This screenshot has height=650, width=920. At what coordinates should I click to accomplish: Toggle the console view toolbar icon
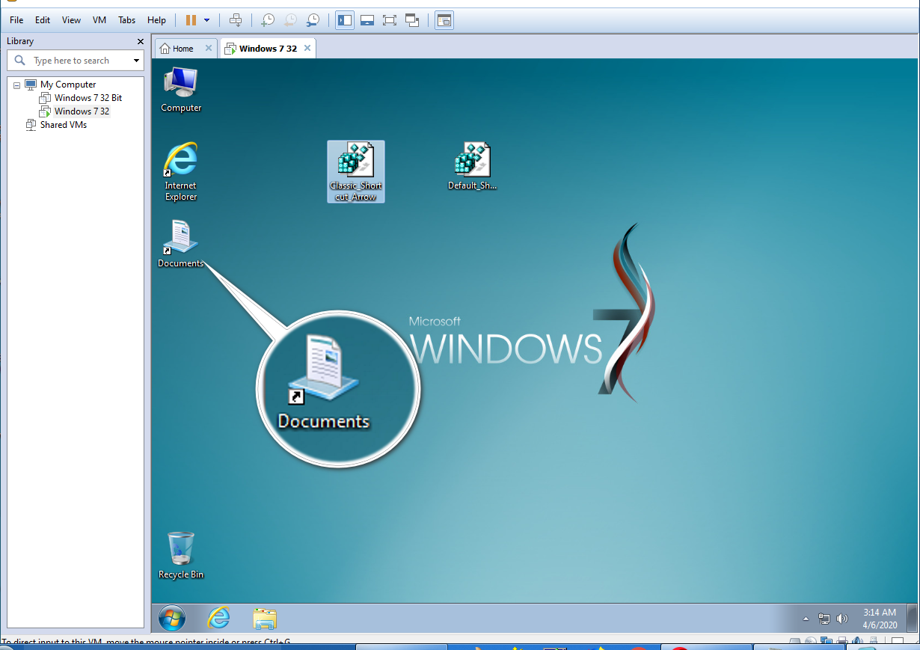(x=444, y=20)
